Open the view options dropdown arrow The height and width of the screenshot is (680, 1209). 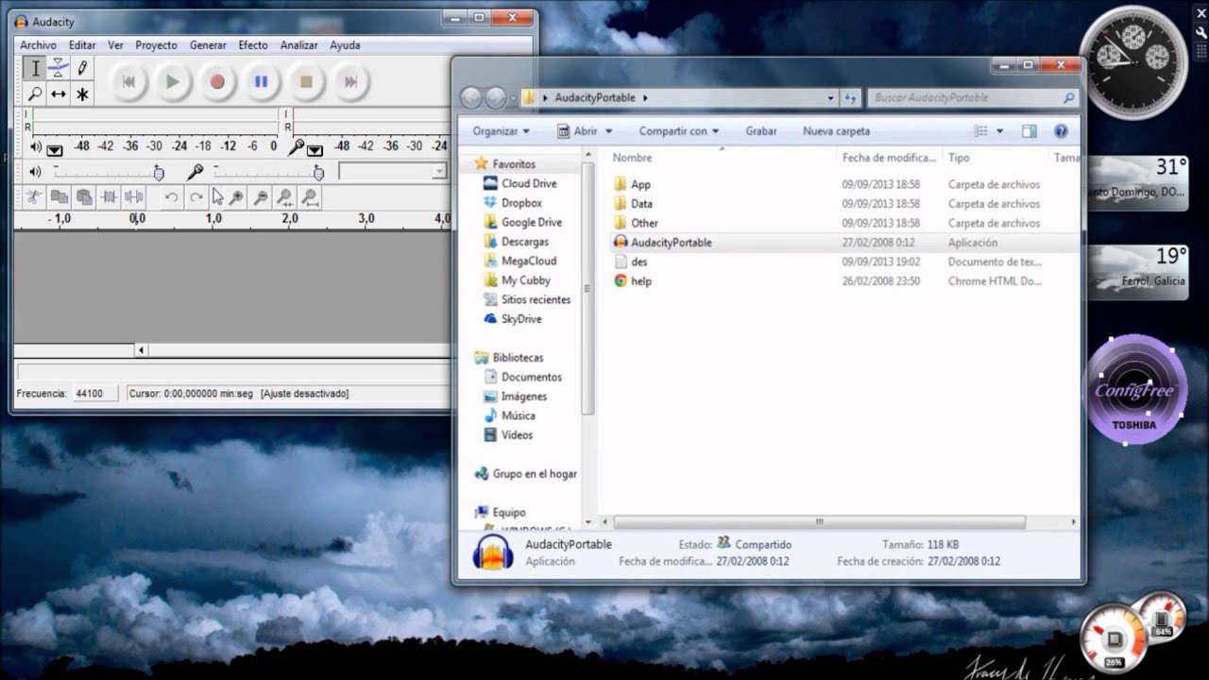tap(1000, 131)
